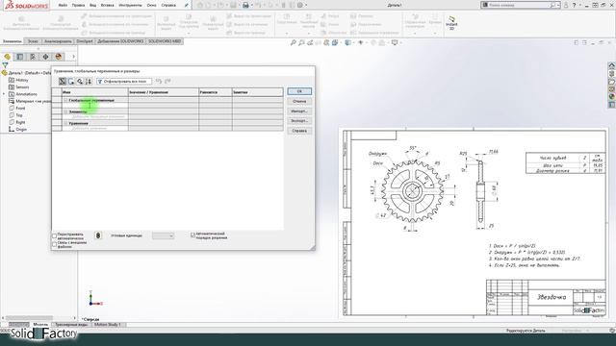Select History in the feature tree
Image resolution: width=616 pixels, height=346 pixels.
pyautogui.click(x=19, y=80)
